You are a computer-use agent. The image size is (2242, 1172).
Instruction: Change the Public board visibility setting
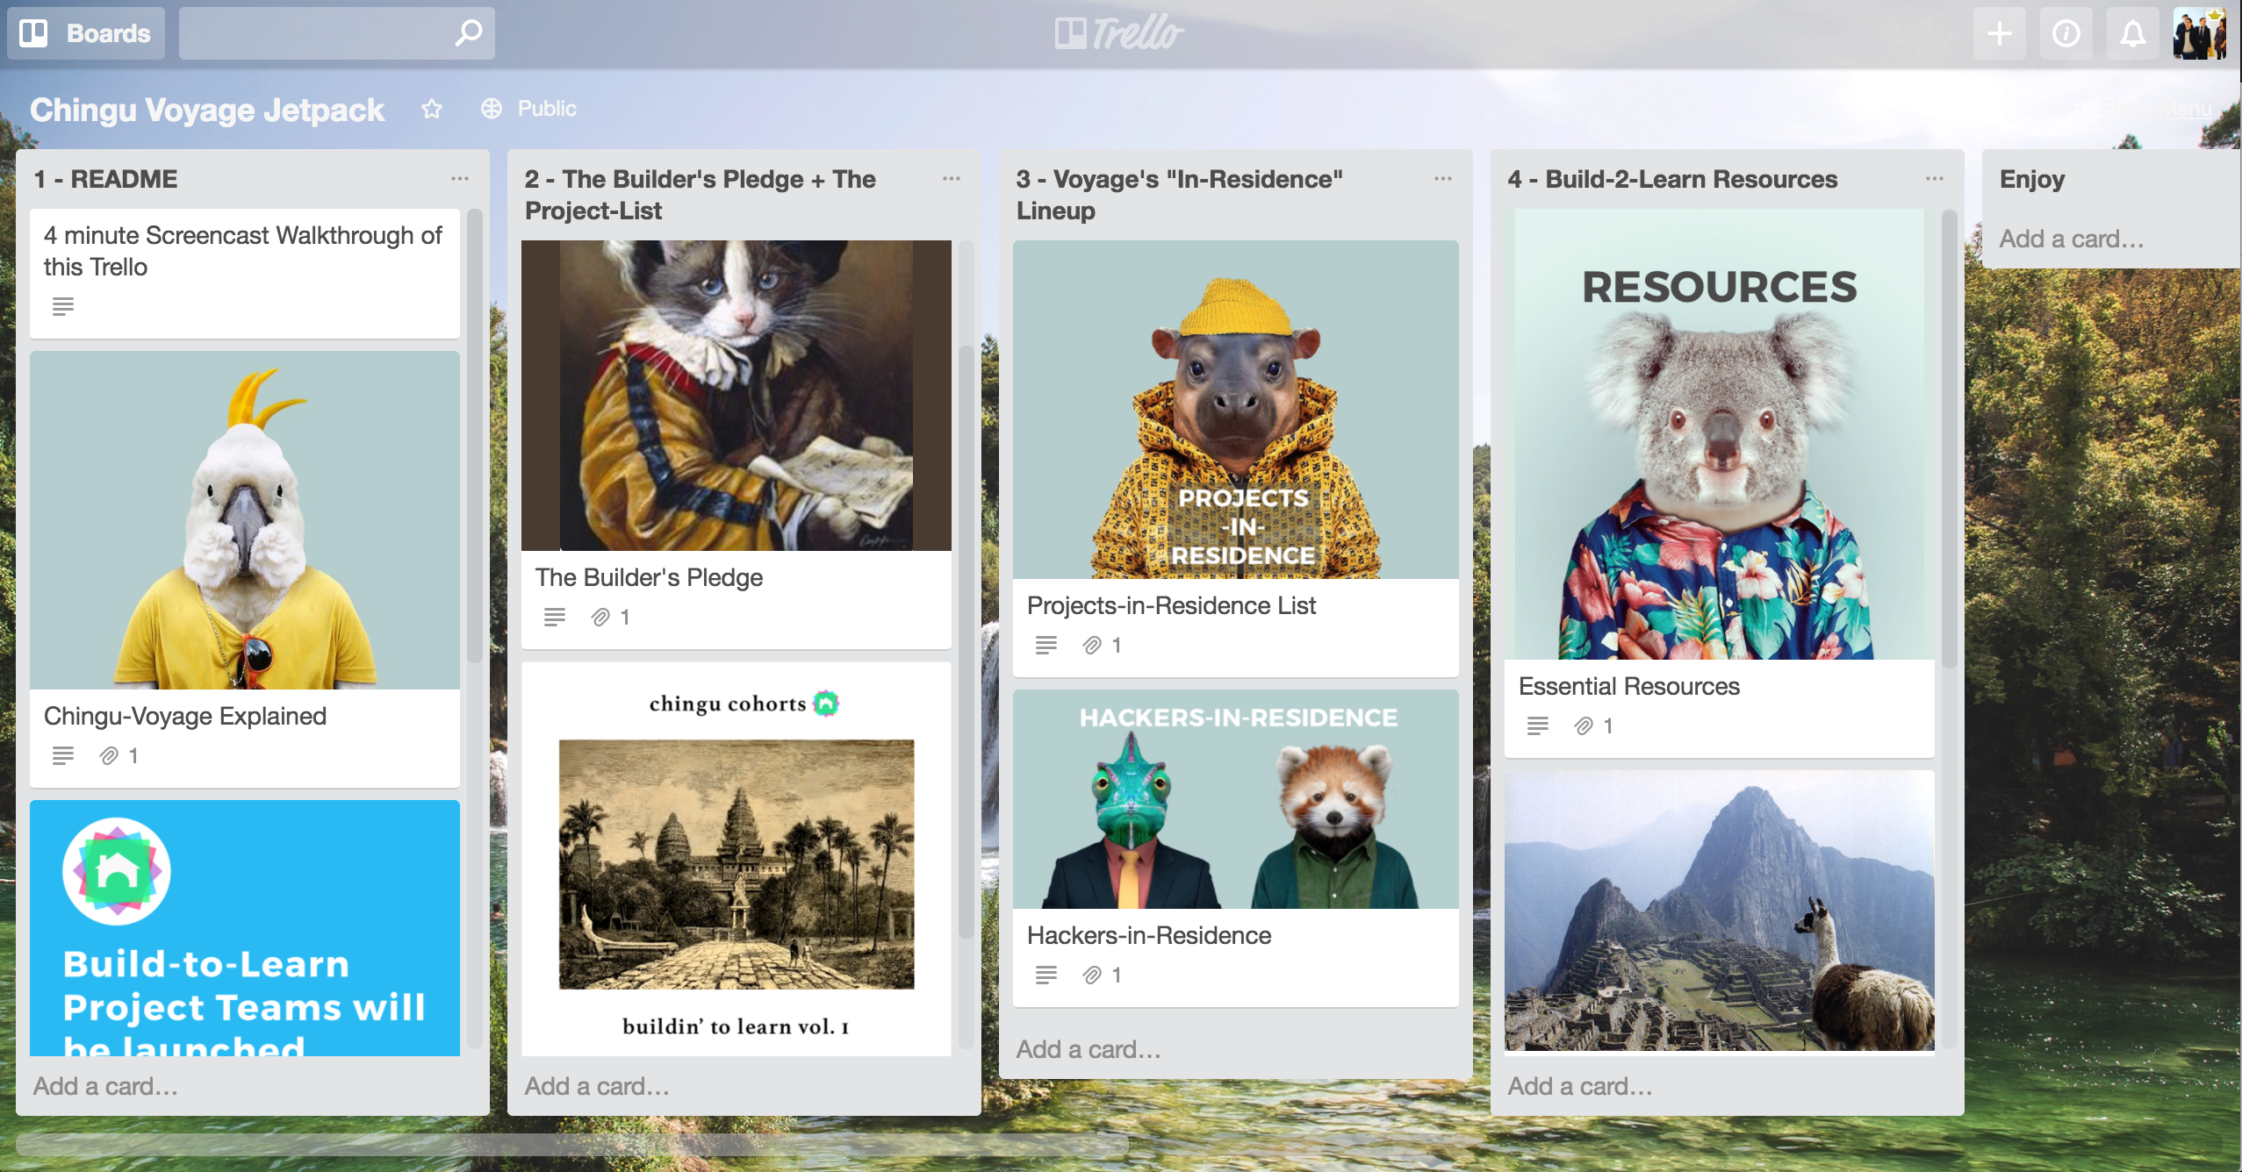pyautogui.click(x=529, y=109)
